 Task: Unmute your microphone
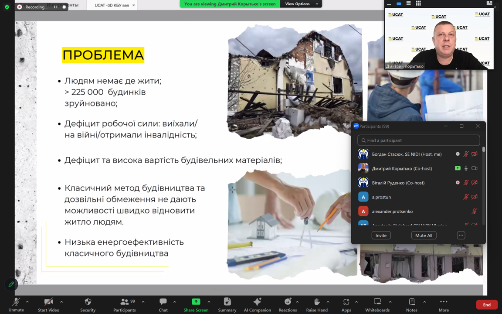coord(16,304)
